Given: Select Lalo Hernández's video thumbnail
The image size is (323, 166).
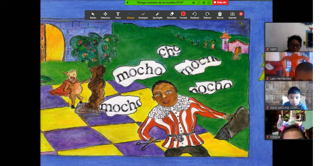Looking at the screenshot, I should click(x=289, y=66).
